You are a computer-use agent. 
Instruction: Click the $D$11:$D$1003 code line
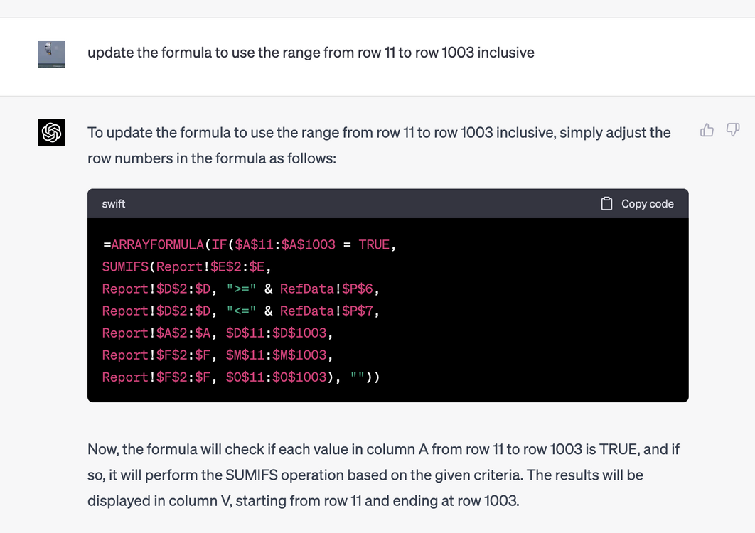pos(218,333)
